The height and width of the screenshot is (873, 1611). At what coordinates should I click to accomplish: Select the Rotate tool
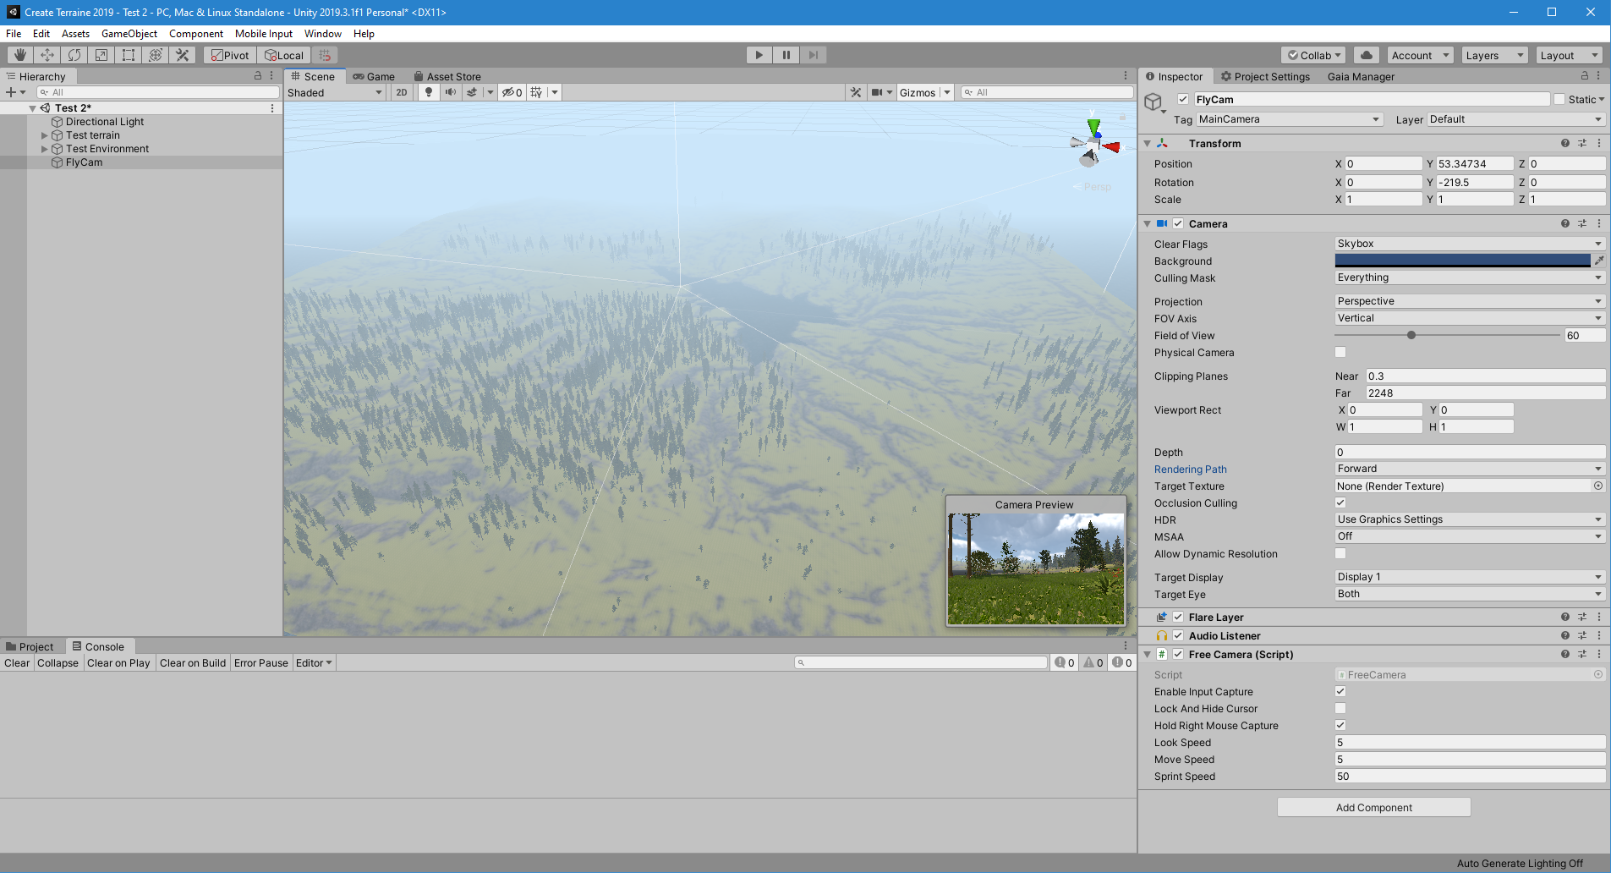[74, 55]
